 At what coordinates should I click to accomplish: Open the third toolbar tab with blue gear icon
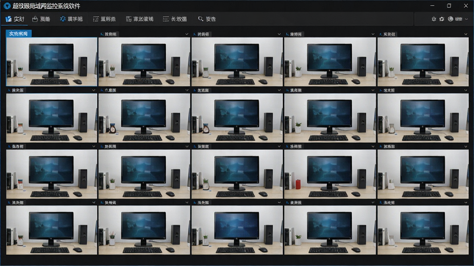[71, 19]
